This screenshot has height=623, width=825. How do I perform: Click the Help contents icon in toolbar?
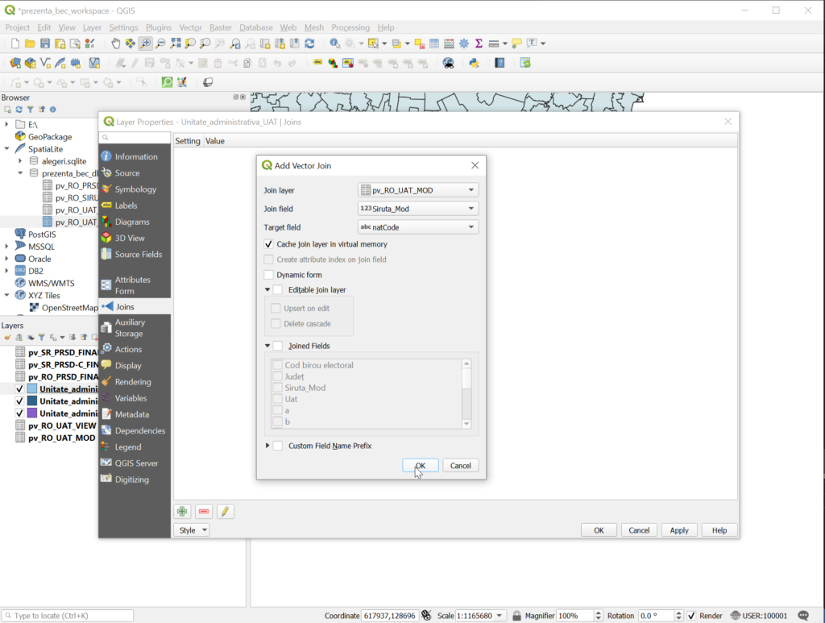tap(500, 63)
